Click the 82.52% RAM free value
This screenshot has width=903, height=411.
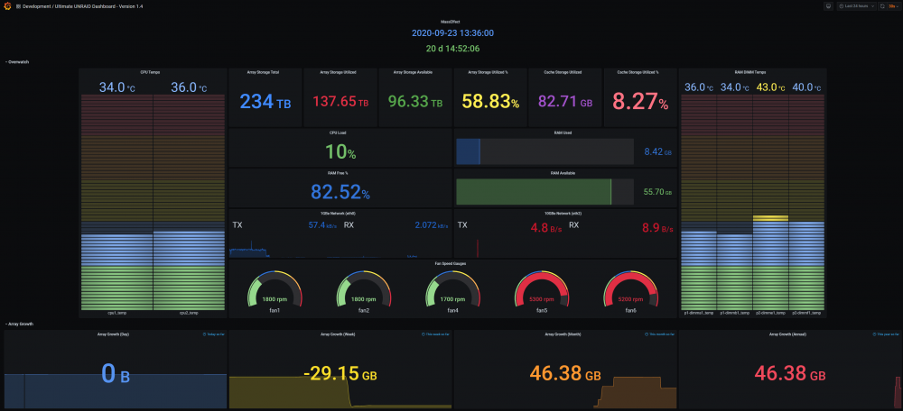(340, 192)
